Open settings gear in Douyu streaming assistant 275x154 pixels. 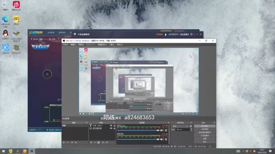pos(191,34)
